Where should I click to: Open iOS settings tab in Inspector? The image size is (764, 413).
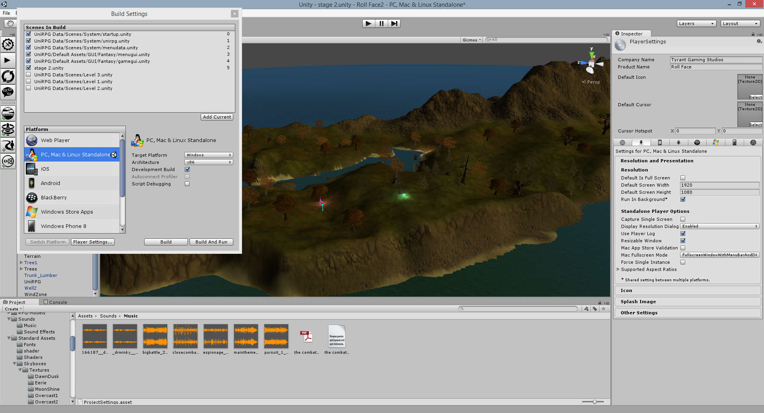point(660,142)
